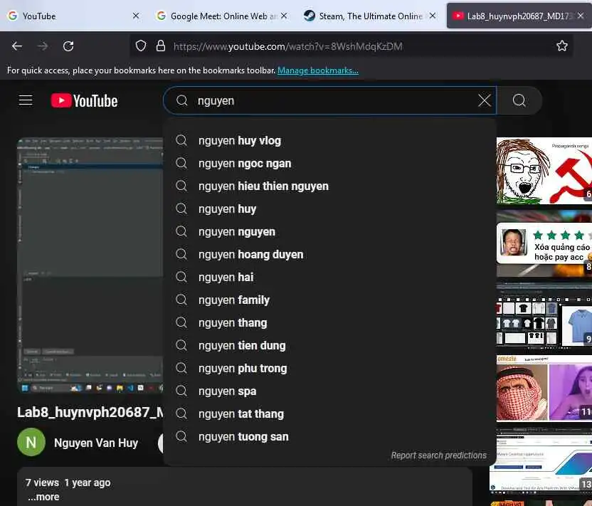Focus the URL address bar
Viewport: 592px width, 506px height.
(x=351, y=46)
